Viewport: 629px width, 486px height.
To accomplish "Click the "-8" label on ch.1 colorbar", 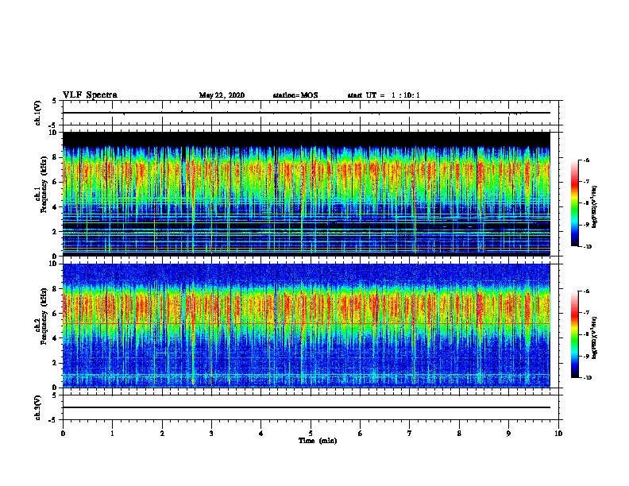I will pyautogui.click(x=587, y=203).
